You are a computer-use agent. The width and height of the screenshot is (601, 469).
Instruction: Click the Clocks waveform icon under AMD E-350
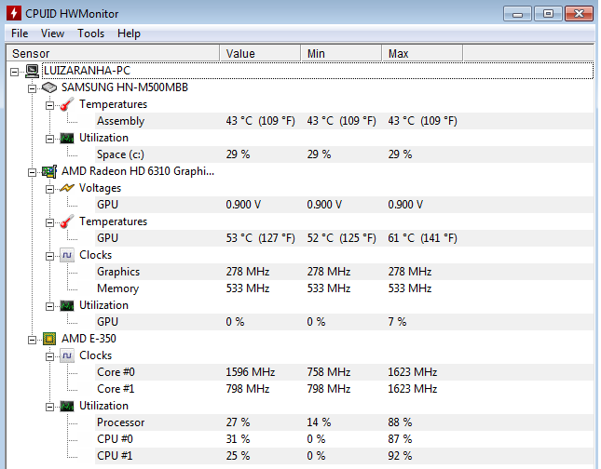(x=67, y=355)
